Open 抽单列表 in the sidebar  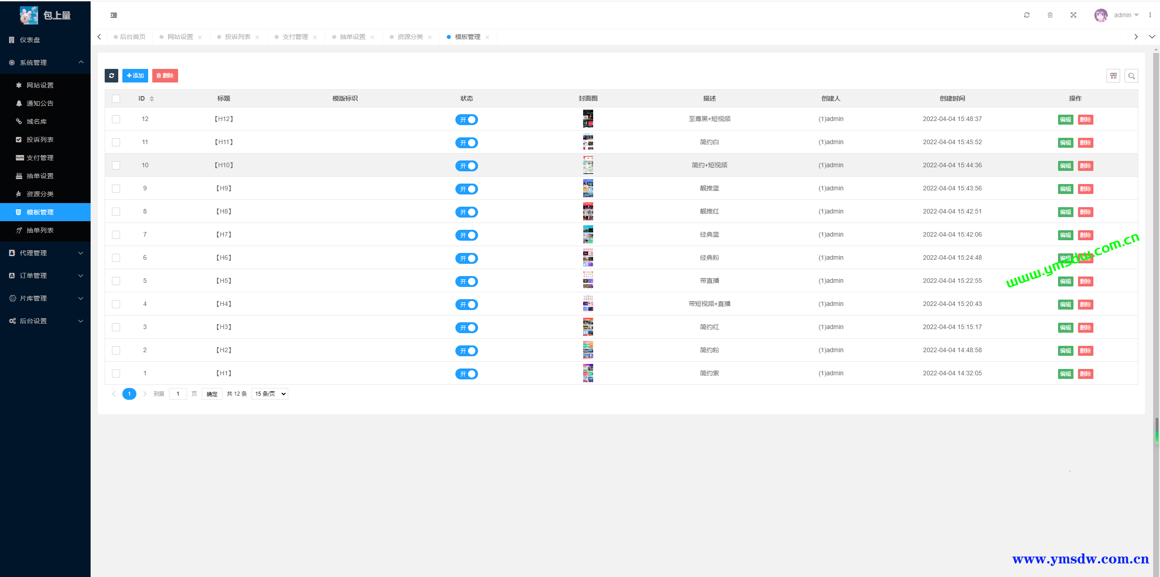[40, 230]
